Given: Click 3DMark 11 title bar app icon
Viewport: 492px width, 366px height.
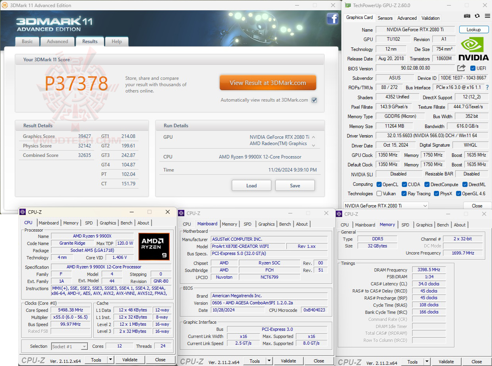Looking at the screenshot, I should point(4,5).
